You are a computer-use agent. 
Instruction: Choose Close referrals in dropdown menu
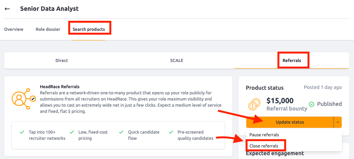tap(264, 146)
